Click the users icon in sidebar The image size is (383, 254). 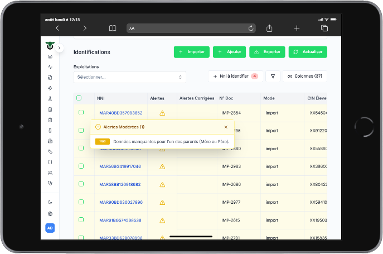pyautogui.click(x=50, y=172)
